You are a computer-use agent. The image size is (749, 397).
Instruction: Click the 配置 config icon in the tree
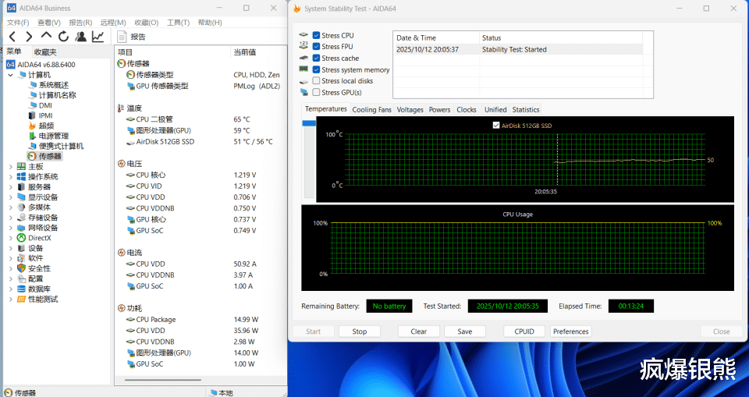tap(21, 278)
